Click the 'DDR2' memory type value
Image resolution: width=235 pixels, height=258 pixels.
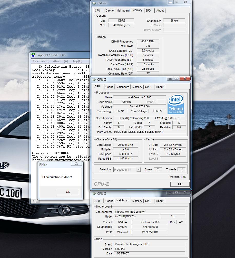point(121,20)
